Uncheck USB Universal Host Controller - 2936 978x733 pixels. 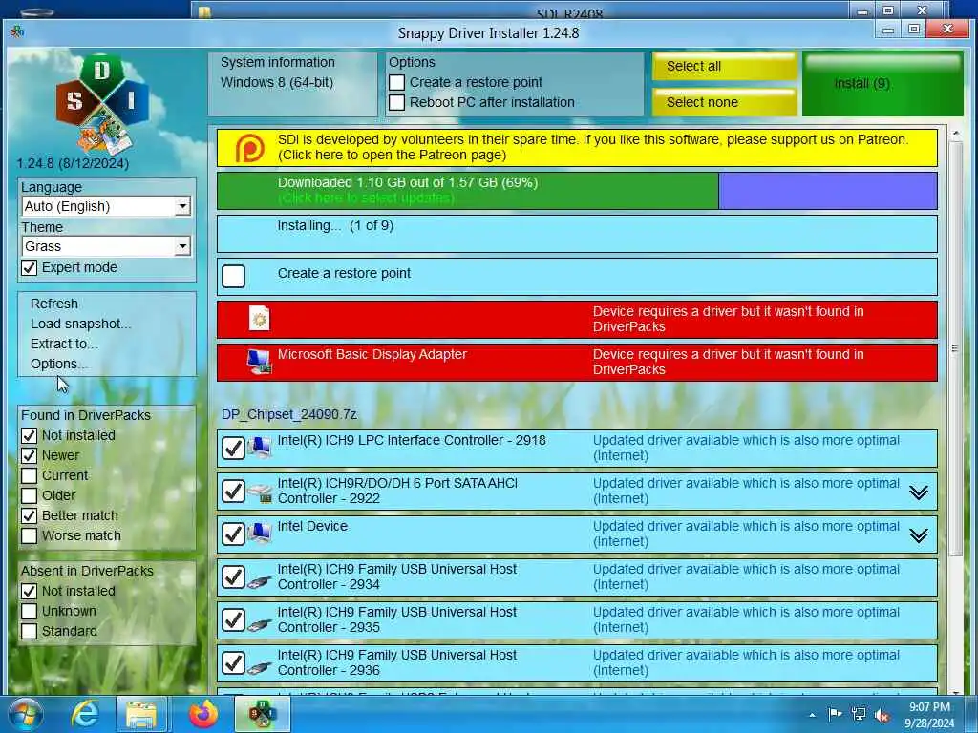(x=233, y=662)
